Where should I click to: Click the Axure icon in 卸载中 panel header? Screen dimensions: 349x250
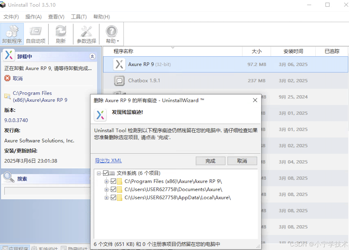[9, 55]
